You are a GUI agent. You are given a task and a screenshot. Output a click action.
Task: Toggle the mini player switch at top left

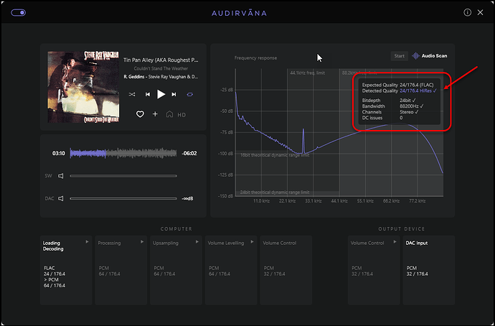19,13
